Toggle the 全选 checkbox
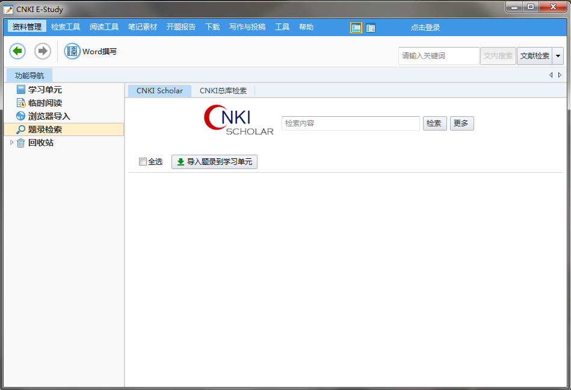 point(143,162)
